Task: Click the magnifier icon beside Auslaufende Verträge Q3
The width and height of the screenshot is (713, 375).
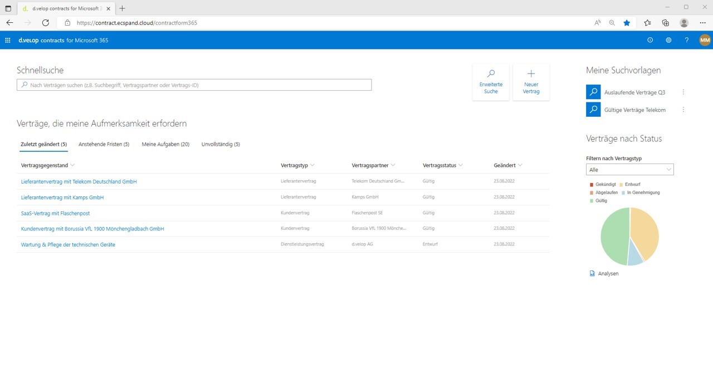Action: tap(593, 92)
